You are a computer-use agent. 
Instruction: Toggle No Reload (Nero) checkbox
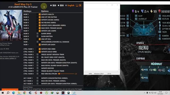[40, 23]
